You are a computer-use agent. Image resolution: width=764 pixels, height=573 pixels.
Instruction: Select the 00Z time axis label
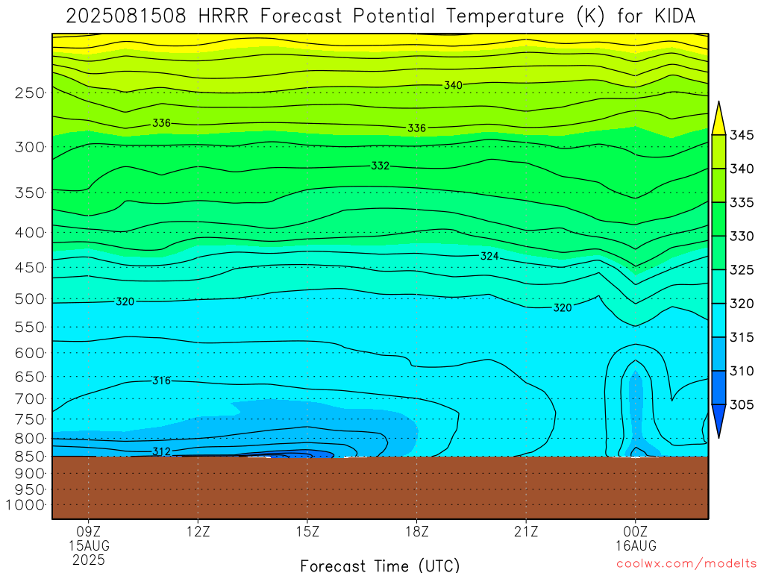pos(636,531)
